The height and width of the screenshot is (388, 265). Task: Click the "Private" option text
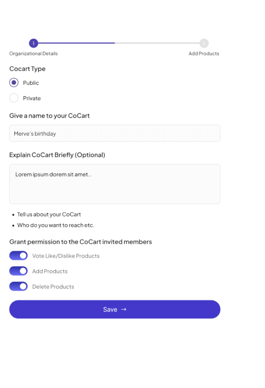click(32, 98)
